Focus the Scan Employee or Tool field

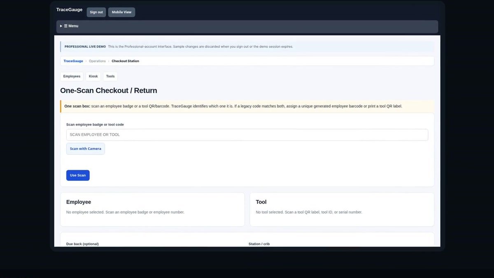[x=247, y=135]
